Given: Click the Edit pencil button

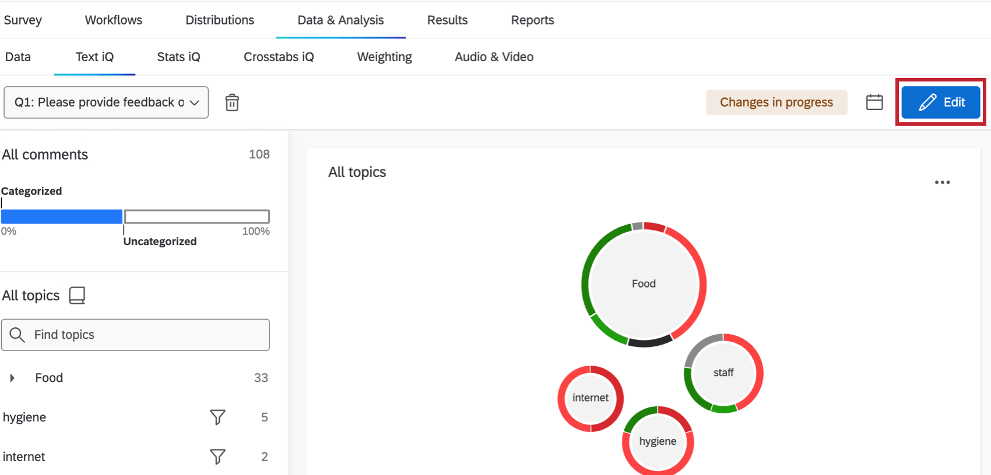Looking at the screenshot, I should pyautogui.click(x=941, y=102).
